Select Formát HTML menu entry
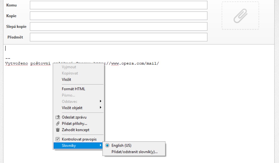 [73, 89]
